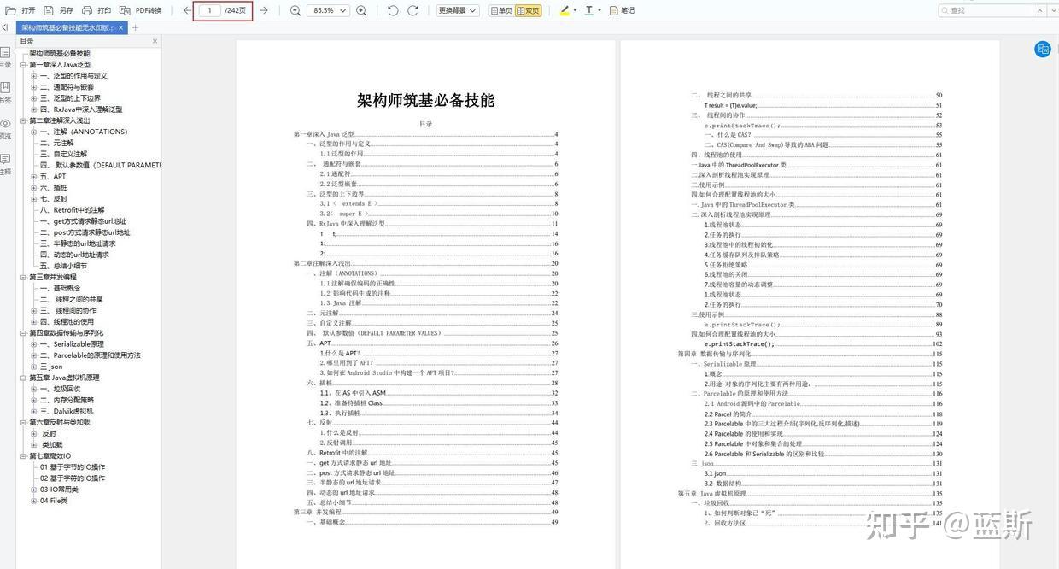Select 第五章 Java虚拟机原理 in outline
The height and width of the screenshot is (569, 1059).
[65, 378]
